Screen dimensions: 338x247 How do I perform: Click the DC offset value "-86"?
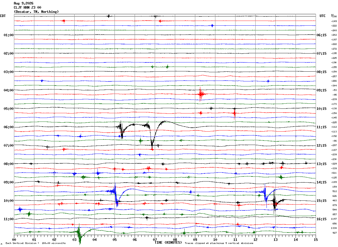click(x=335, y=141)
